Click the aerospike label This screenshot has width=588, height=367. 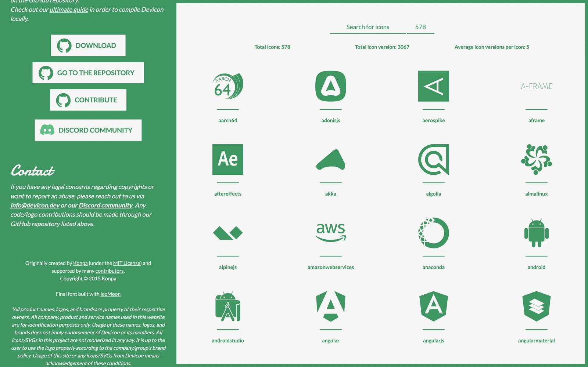click(434, 120)
